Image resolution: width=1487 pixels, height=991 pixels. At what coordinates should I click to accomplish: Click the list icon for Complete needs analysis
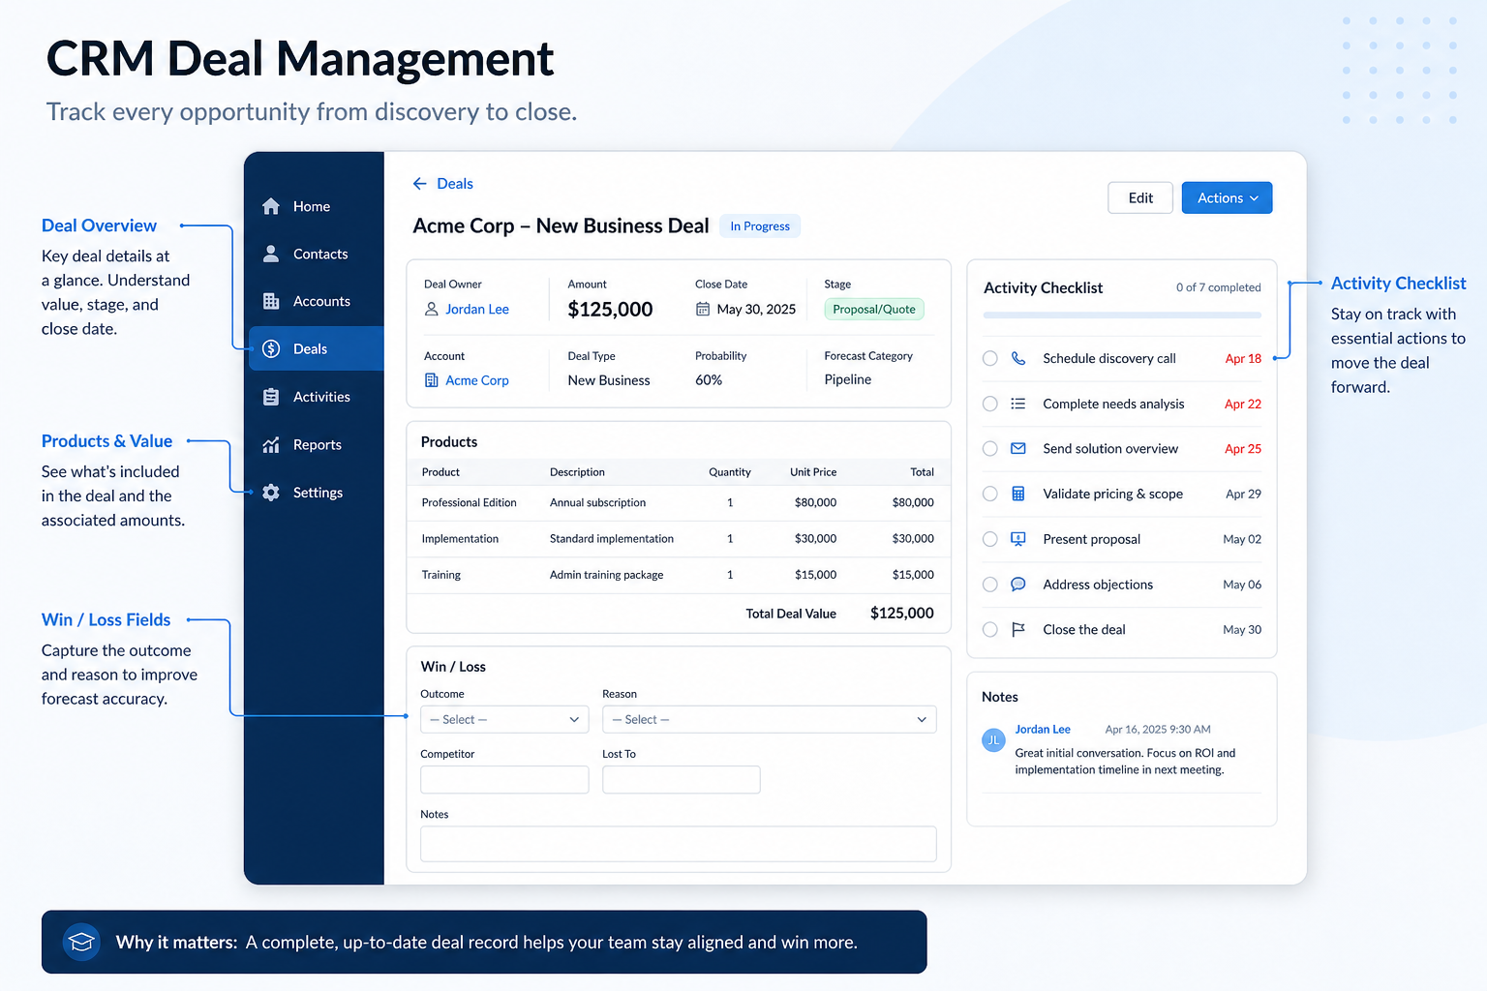coord(1018,404)
